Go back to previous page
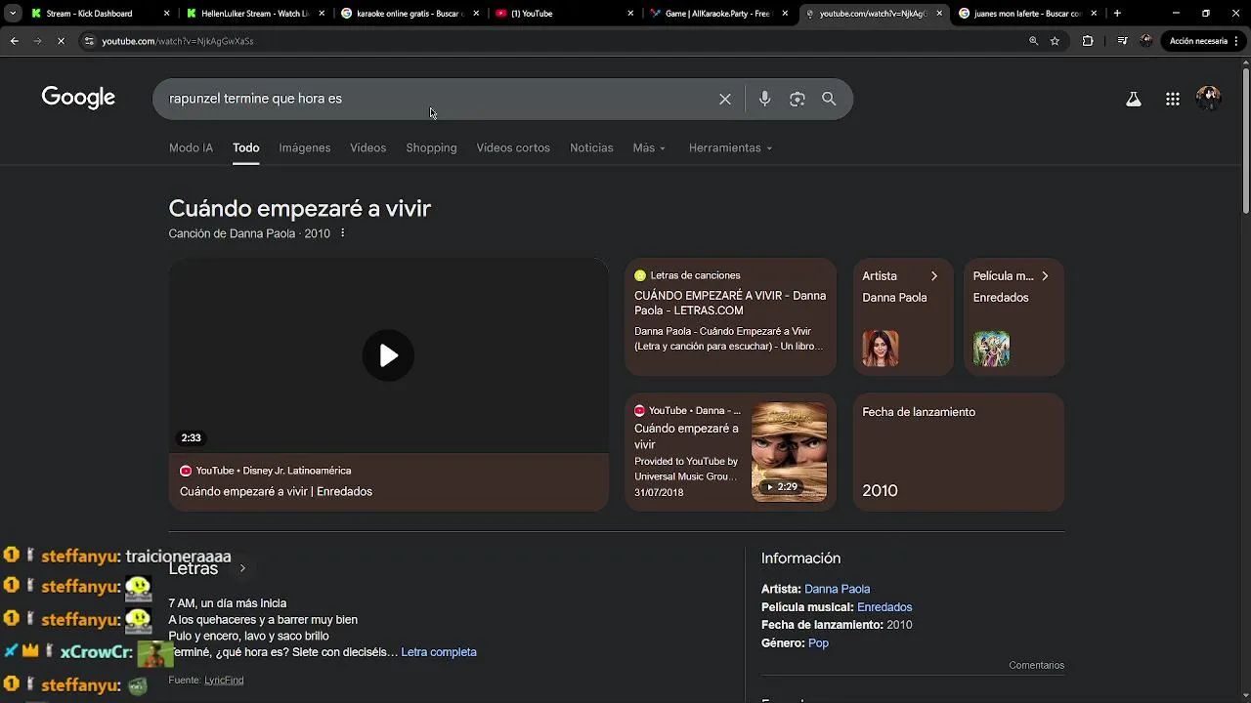This screenshot has width=1251, height=703. coord(15,41)
